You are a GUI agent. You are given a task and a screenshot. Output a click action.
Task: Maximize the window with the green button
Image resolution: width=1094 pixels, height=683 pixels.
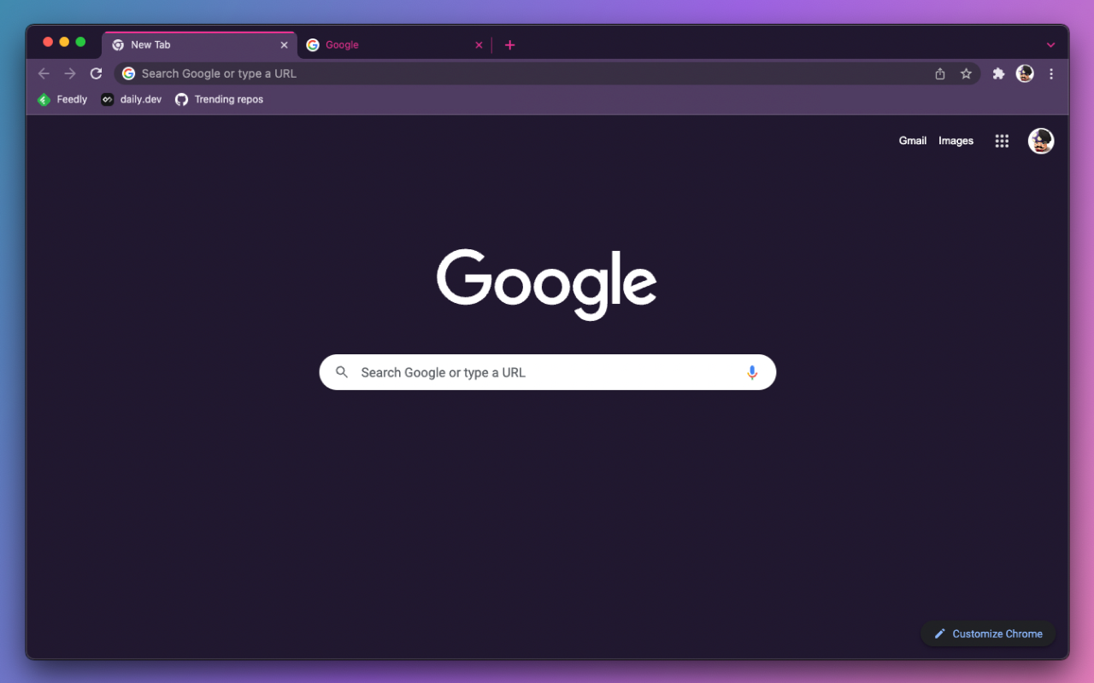80,42
